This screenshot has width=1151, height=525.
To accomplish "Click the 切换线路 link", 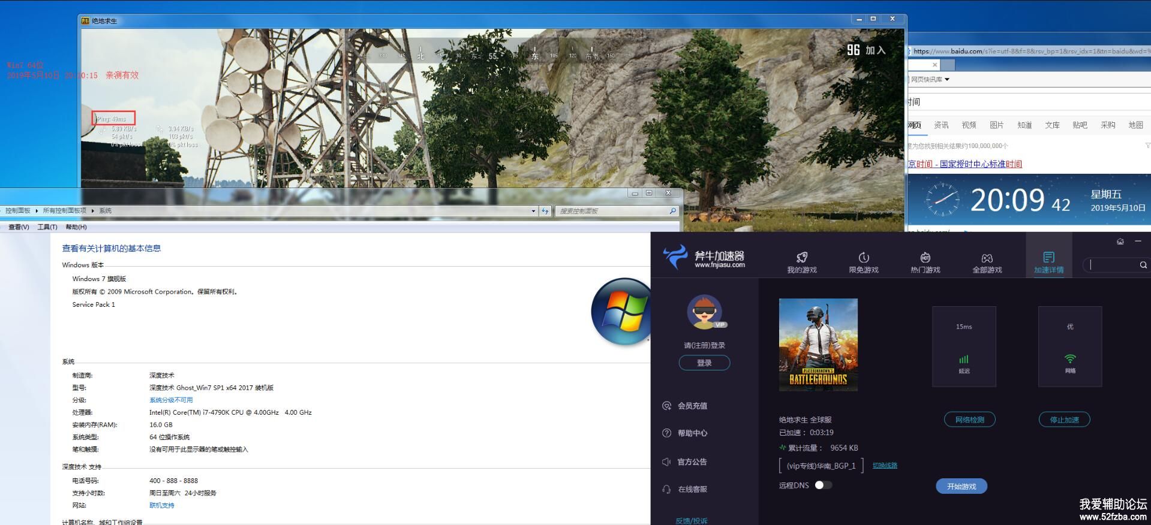I will pyautogui.click(x=885, y=466).
